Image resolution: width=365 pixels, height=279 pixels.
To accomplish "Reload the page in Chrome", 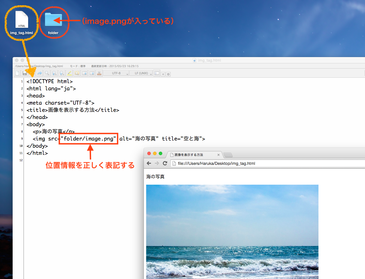I will click(x=165, y=163).
